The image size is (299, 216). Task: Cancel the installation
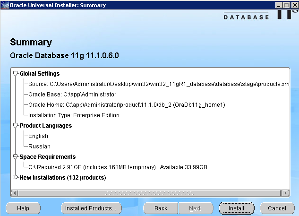point(277,208)
